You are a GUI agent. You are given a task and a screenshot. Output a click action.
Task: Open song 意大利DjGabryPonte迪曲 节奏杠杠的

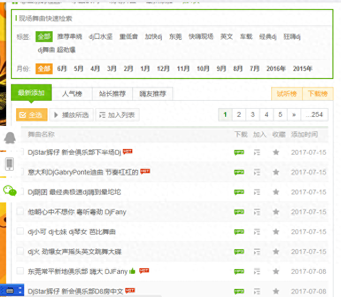(x=83, y=172)
